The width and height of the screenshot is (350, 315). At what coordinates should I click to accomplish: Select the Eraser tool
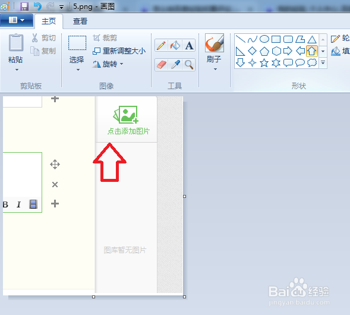click(161, 65)
